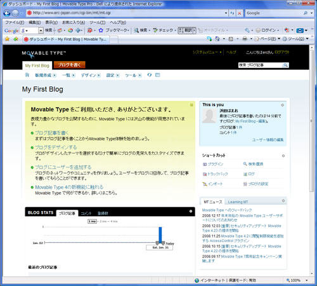
Task: Click the Google search box in IE
Action: click(x=274, y=13)
